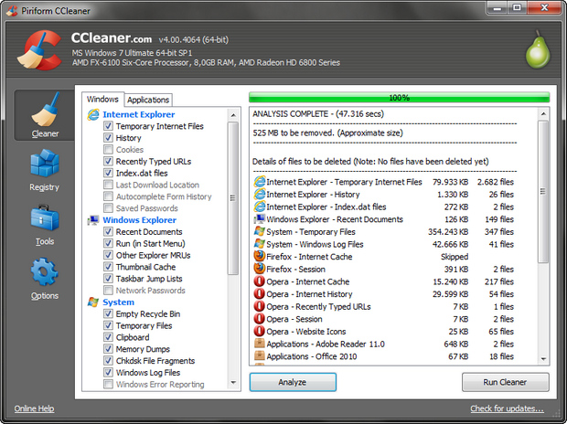Click the System category flag icon in tree

pyautogui.click(x=93, y=302)
